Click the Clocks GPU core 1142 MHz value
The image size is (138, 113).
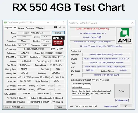(106, 63)
